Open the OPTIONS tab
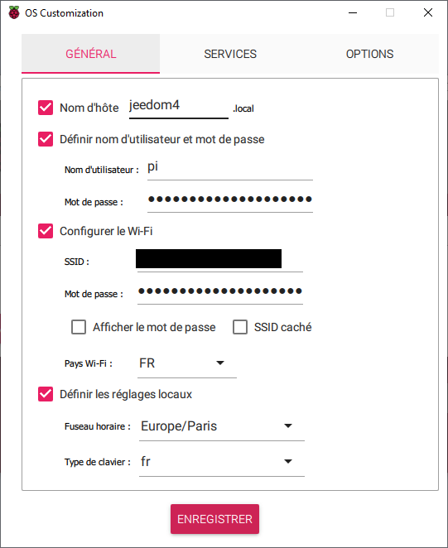The width and height of the screenshot is (448, 548). [369, 54]
